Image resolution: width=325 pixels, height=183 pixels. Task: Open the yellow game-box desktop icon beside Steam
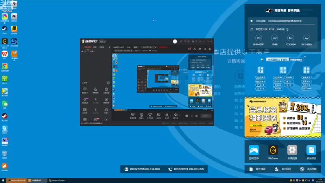[x=14, y=29]
